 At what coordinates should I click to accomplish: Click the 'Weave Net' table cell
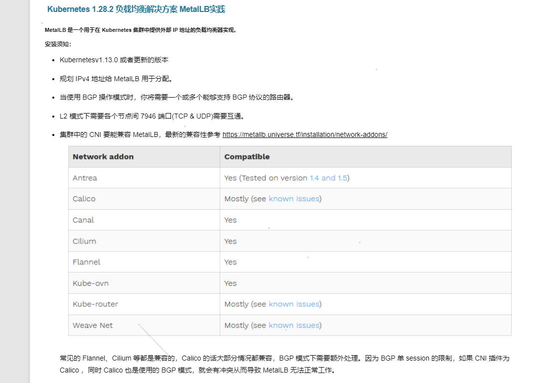(144, 326)
